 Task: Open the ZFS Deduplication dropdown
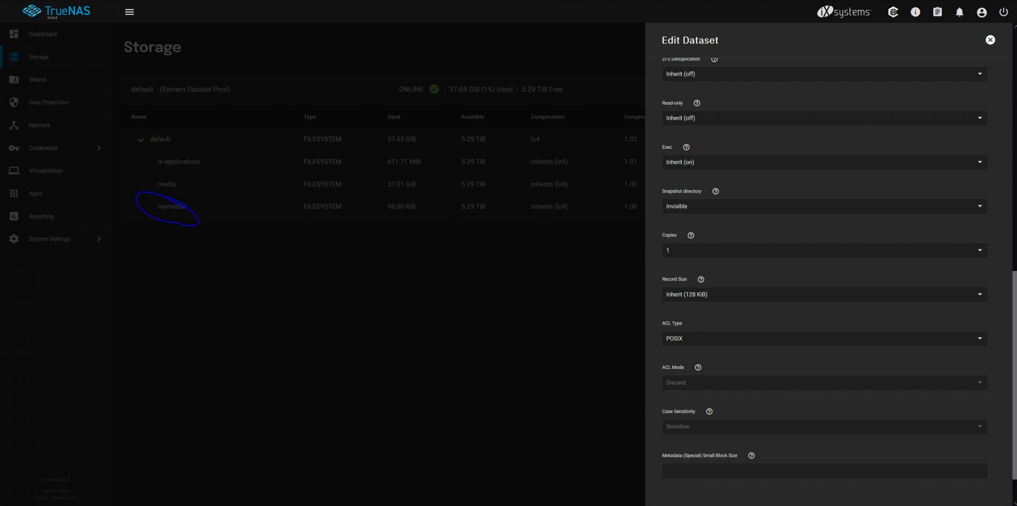click(824, 74)
